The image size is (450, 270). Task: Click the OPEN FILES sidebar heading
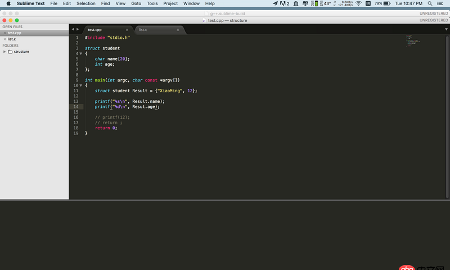point(12,26)
